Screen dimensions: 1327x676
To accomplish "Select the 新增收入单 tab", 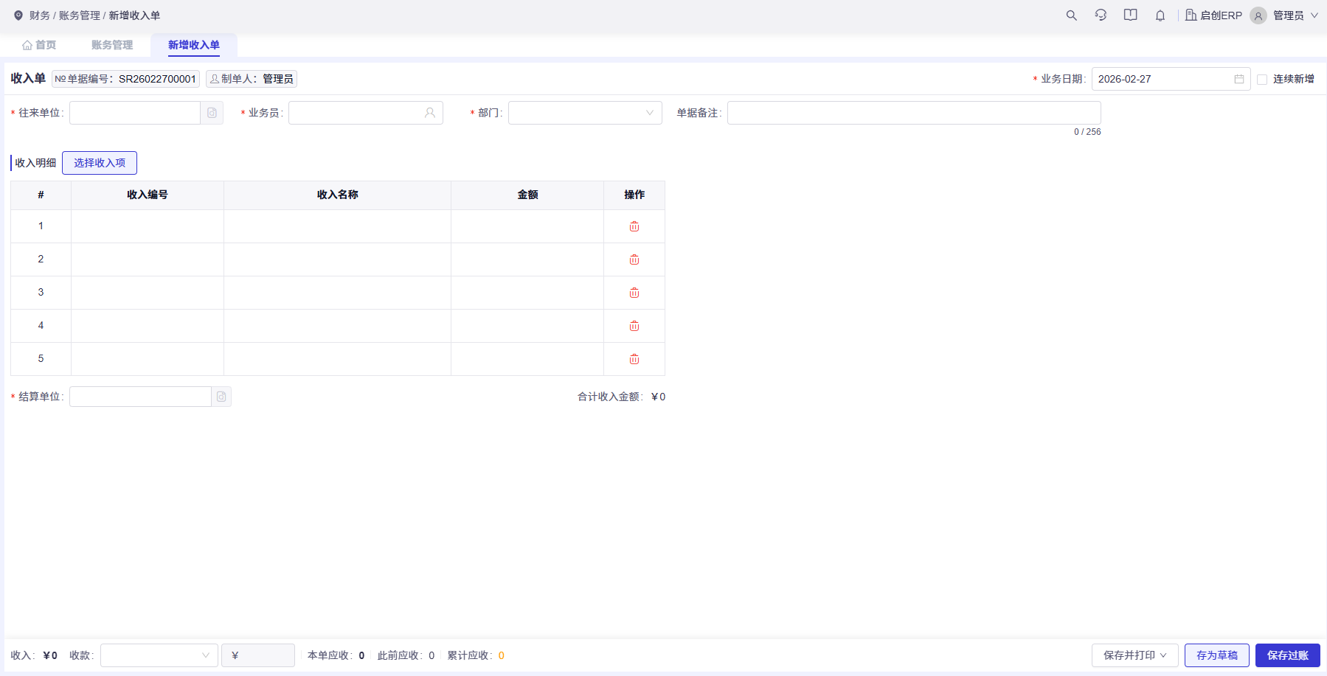I will click(x=194, y=45).
